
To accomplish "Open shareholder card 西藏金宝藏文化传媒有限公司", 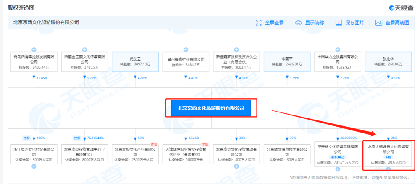I will click(85, 62).
